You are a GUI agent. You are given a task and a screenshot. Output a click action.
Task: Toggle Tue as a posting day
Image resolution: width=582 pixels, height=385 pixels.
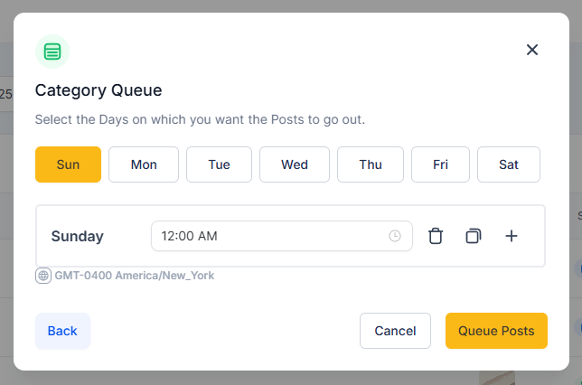[x=219, y=164]
